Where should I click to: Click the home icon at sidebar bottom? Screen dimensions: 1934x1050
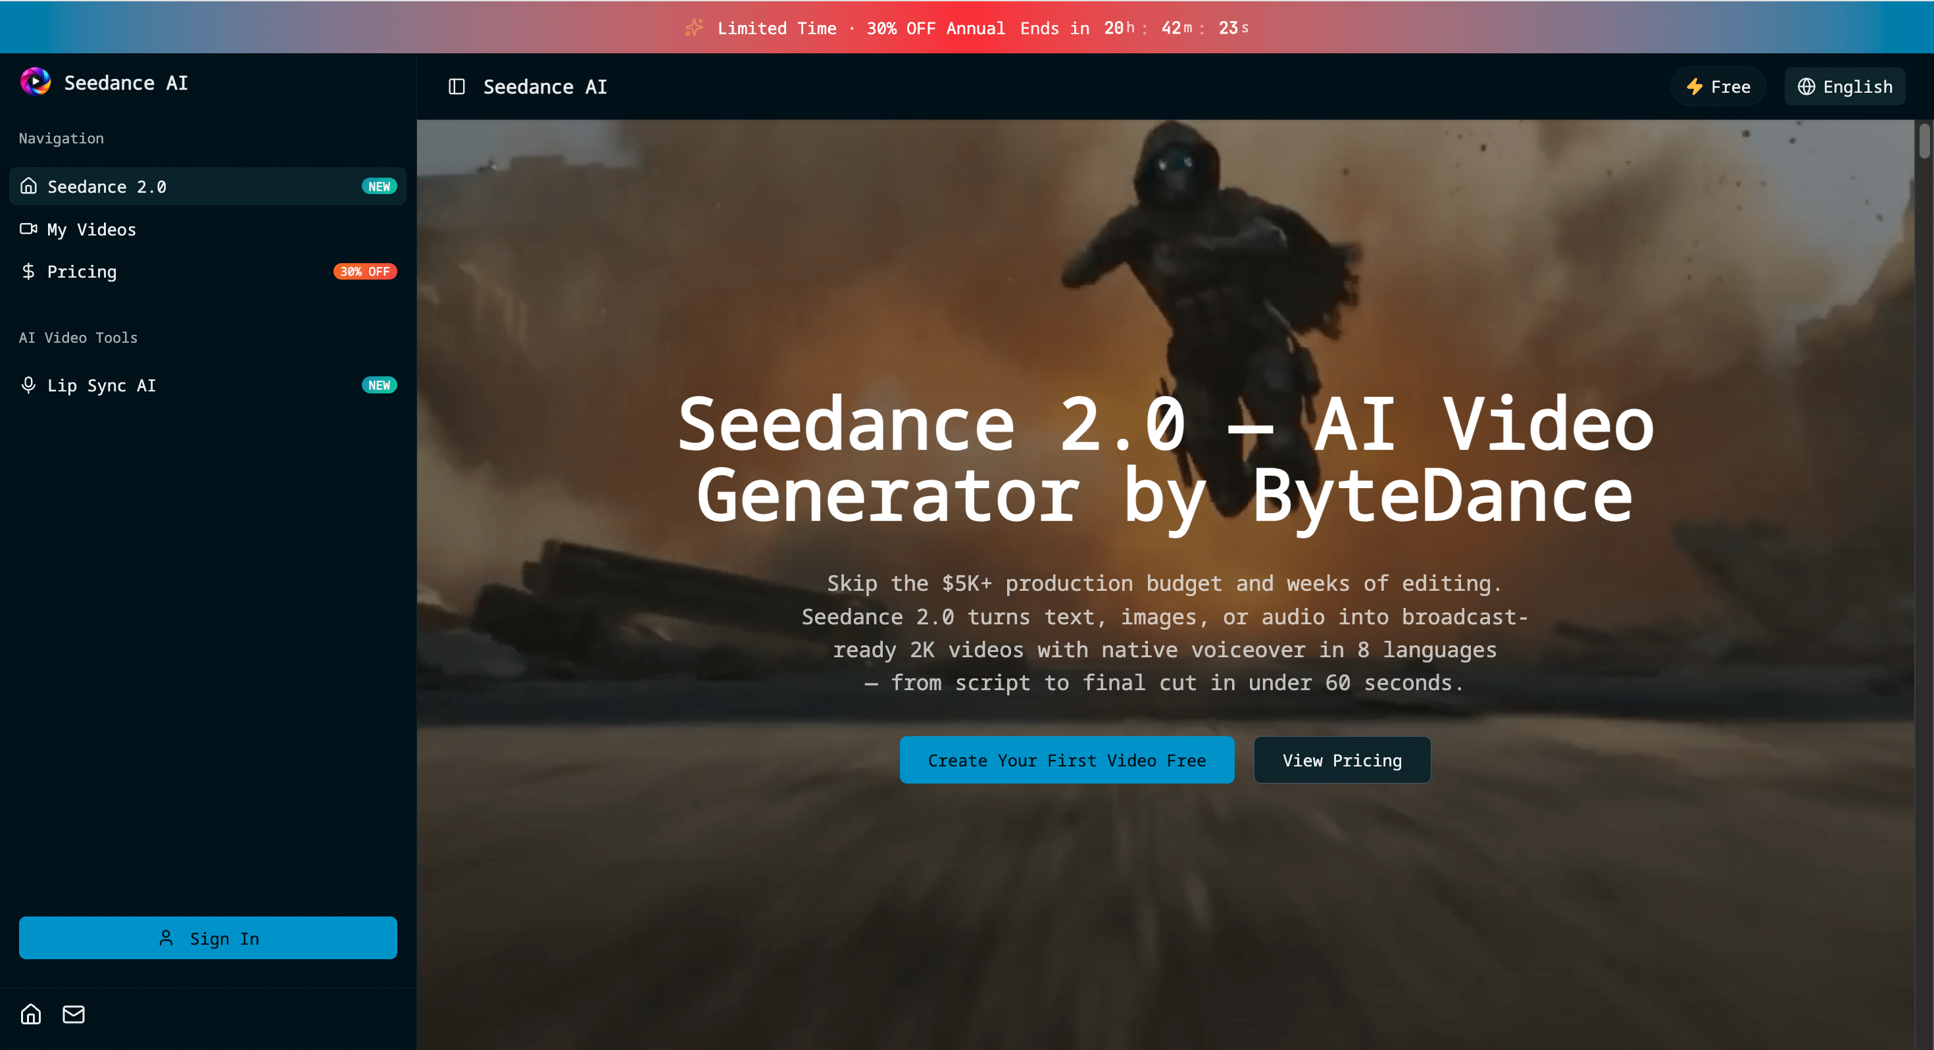coord(30,1014)
